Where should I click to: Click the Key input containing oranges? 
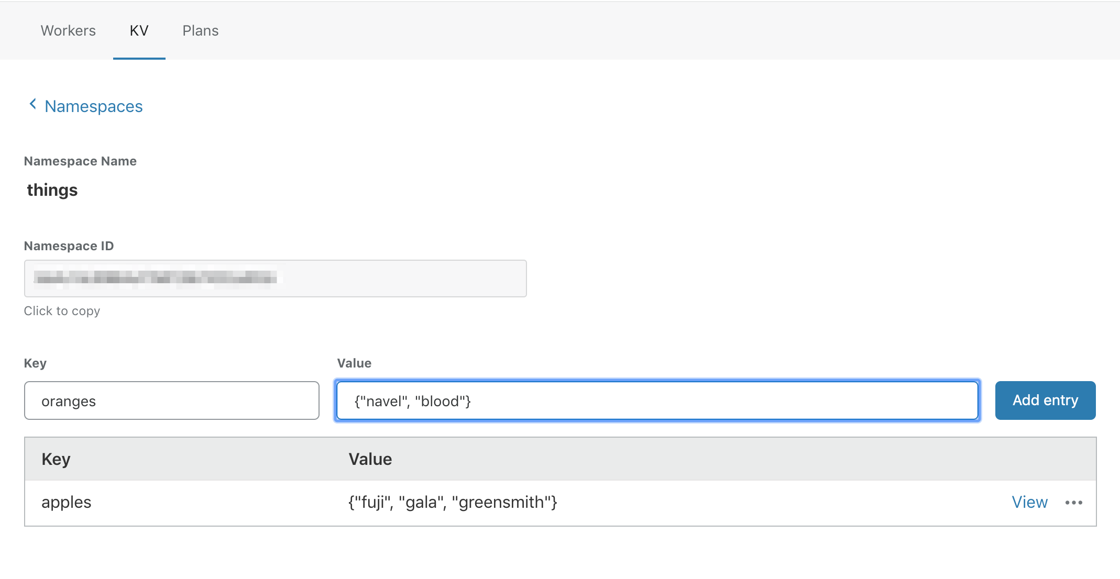(171, 401)
